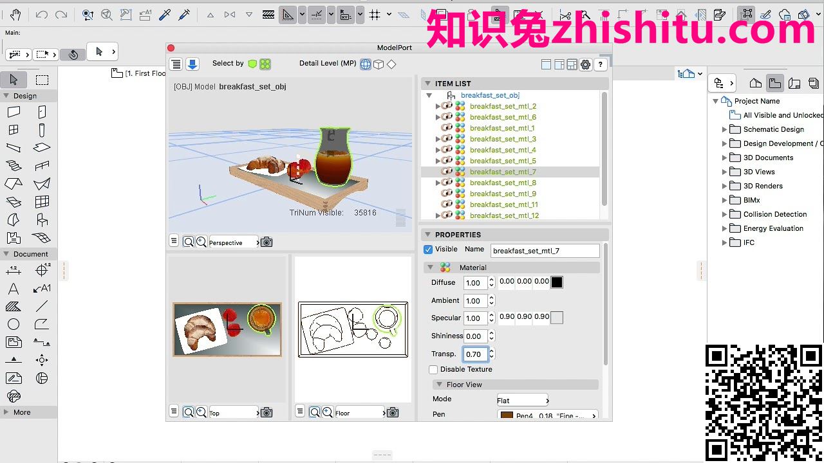Toggle eye visibility of breakfast_set_mtl_1
This screenshot has width=824, height=463.
pos(447,128)
